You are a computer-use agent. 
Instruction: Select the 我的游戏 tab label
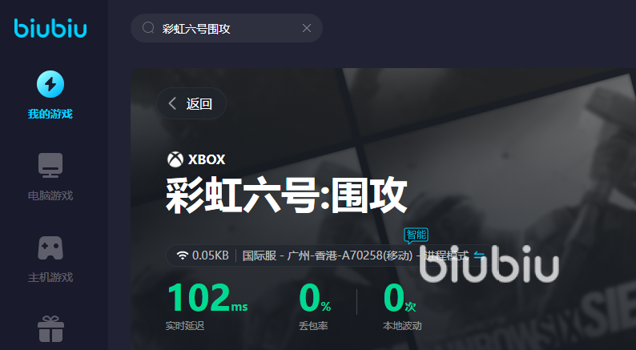point(50,114)
